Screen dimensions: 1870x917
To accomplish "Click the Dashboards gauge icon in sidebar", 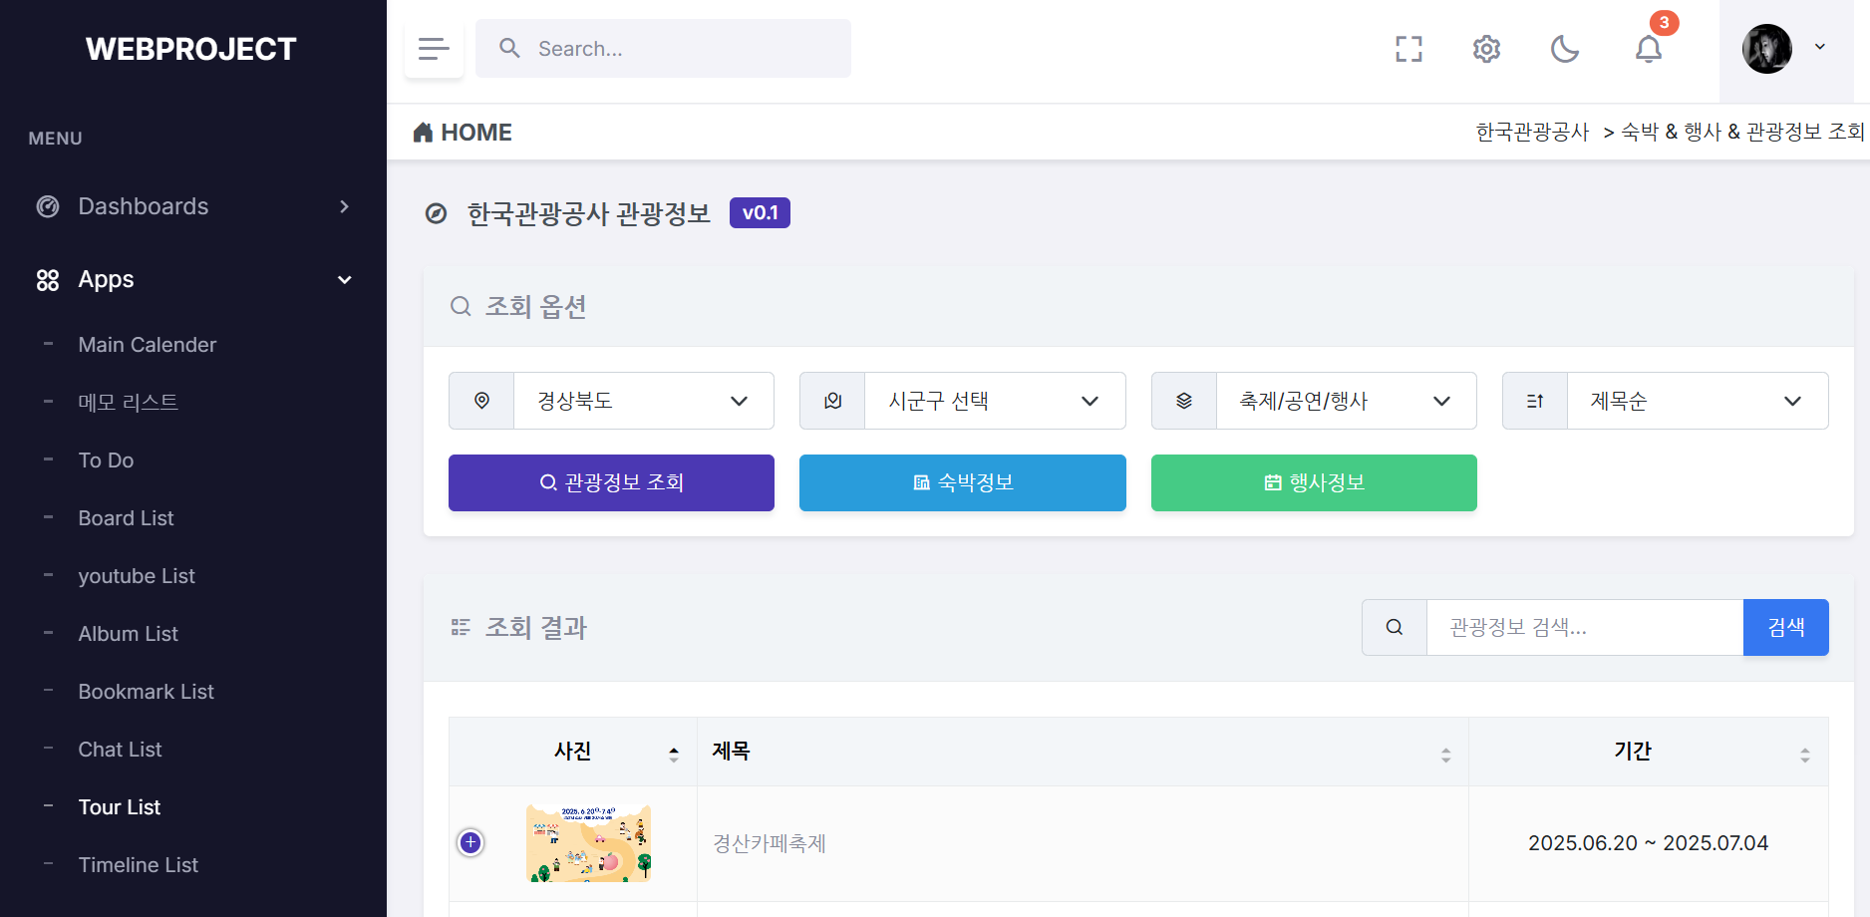I will [48, 206].
